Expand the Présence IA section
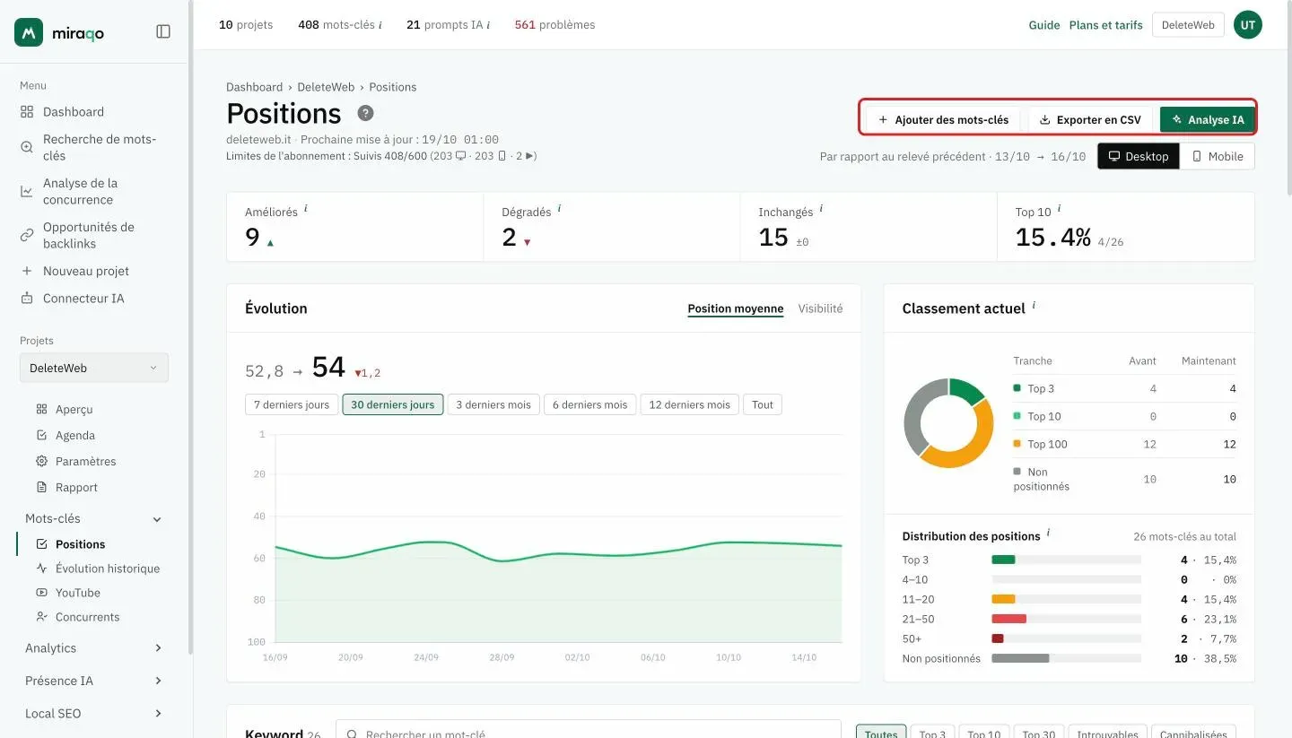 click(158, 681)
